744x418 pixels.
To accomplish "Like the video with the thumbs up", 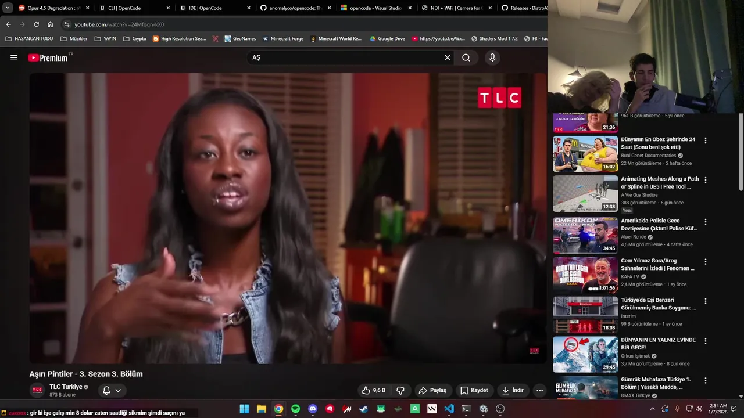I will tap(373, 390).
